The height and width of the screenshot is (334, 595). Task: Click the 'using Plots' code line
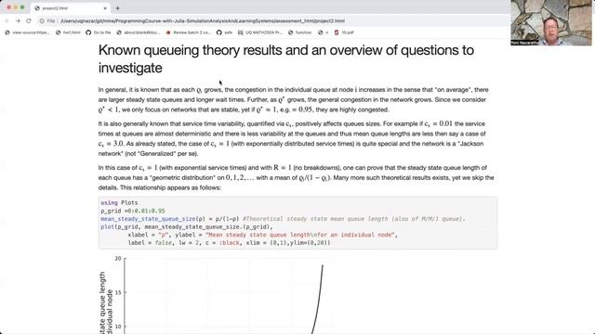point(119,203)
